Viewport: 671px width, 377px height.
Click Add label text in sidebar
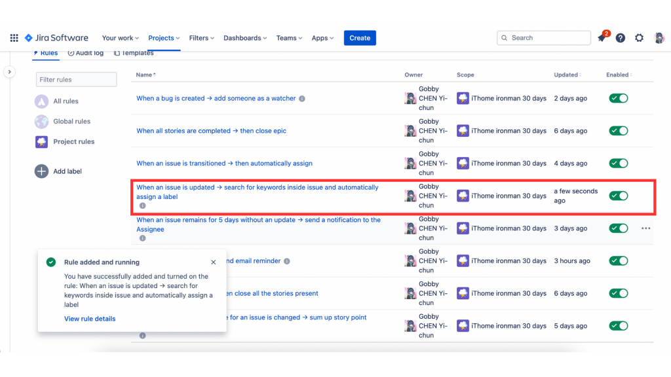tap(67, 171)
